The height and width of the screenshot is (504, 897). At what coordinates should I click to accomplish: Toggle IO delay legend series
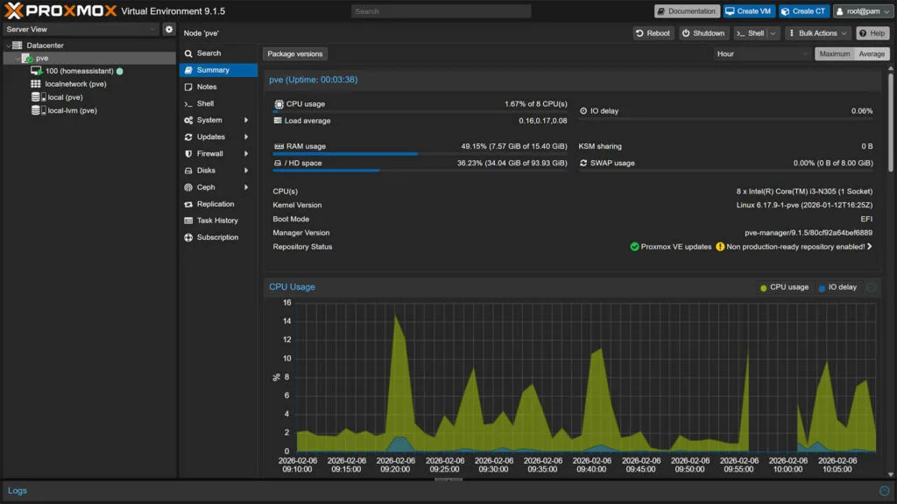coord(837,287)
